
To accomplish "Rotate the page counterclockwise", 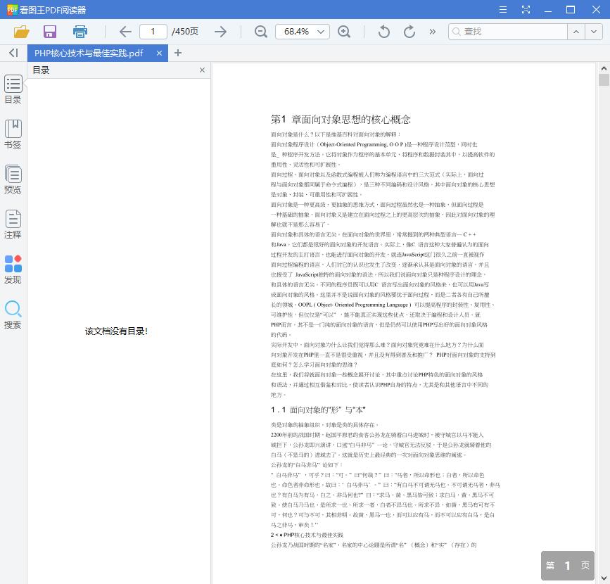I will (x=383, y=32).
